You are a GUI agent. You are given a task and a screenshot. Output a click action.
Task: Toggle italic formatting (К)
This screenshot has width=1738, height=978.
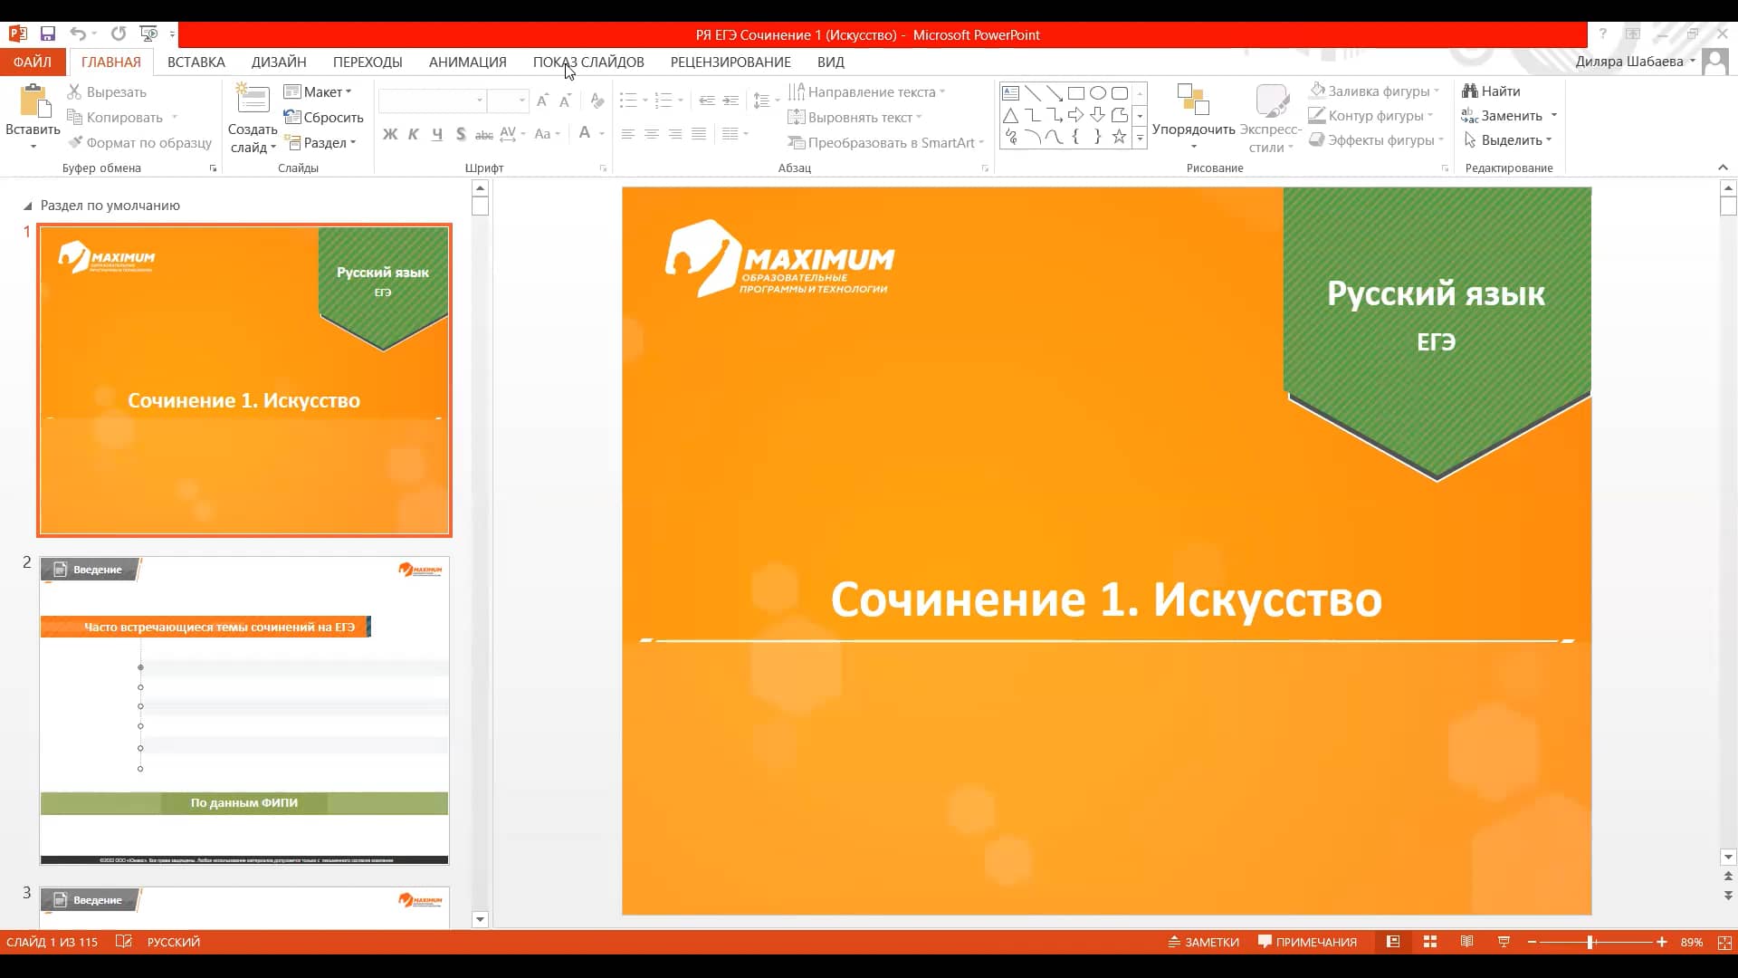click(x=414, y=133)
